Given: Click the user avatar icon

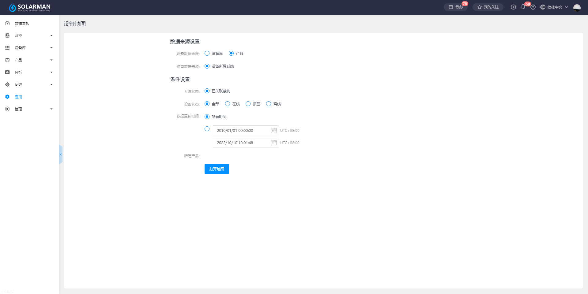Looking at the screenshot, I should 577,7.
